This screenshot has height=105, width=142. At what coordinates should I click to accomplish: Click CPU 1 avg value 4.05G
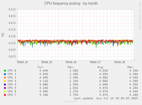(104, 74)
